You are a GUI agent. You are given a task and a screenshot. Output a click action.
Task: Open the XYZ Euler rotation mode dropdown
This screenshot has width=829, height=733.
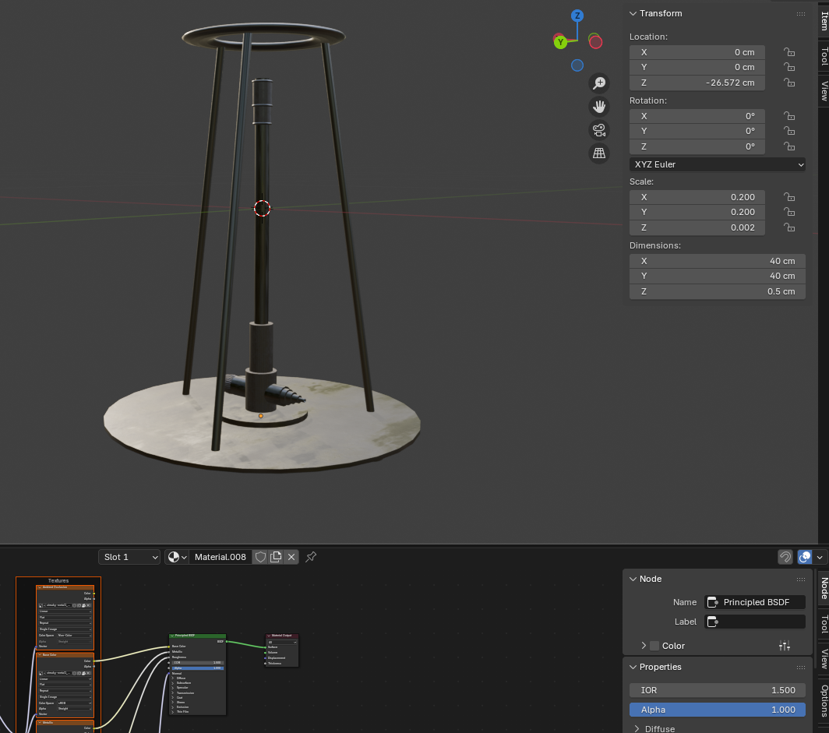click(x=717, y=164)
